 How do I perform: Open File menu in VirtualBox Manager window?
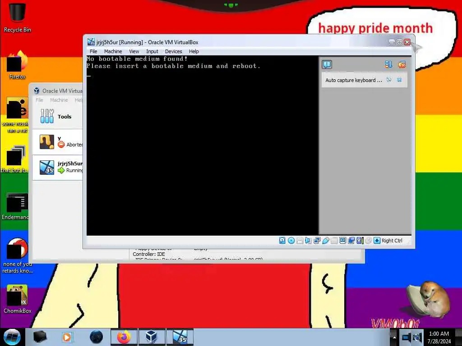pos(39,100)
